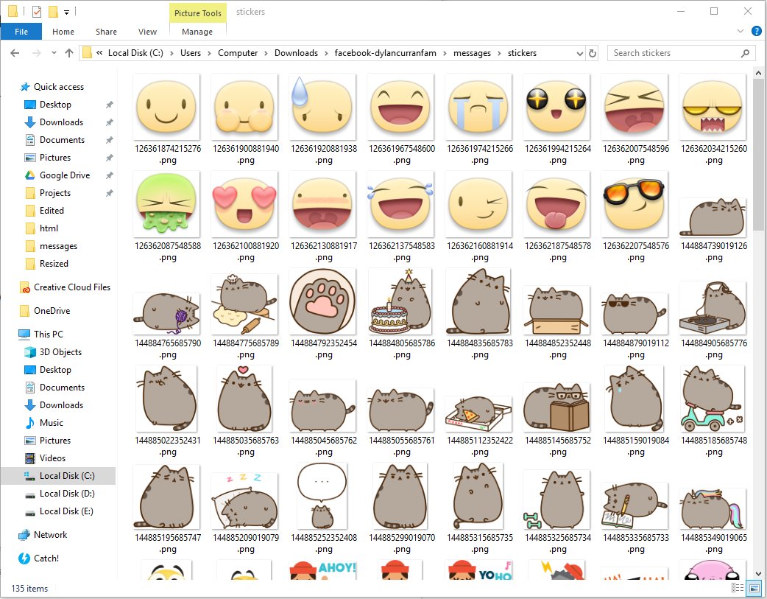Open the File menu
767x599 pixels.
point(21,32)
